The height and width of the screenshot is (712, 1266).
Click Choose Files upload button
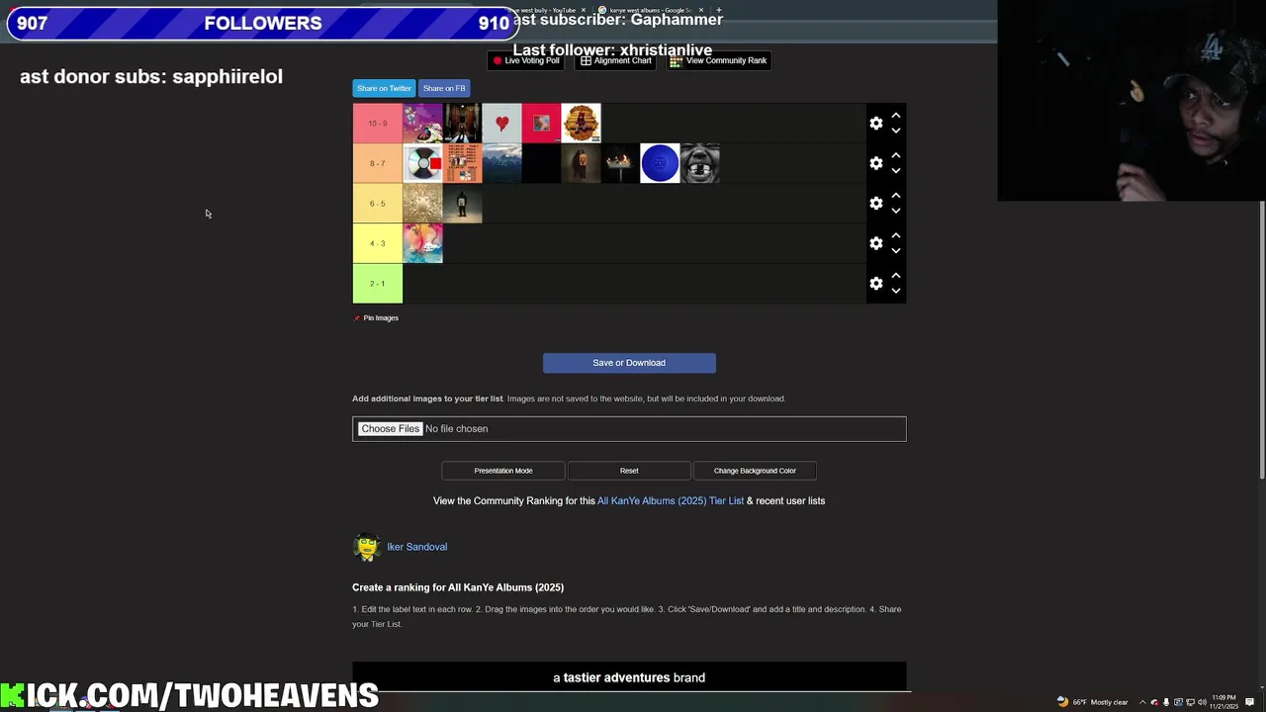click(390, 429)
